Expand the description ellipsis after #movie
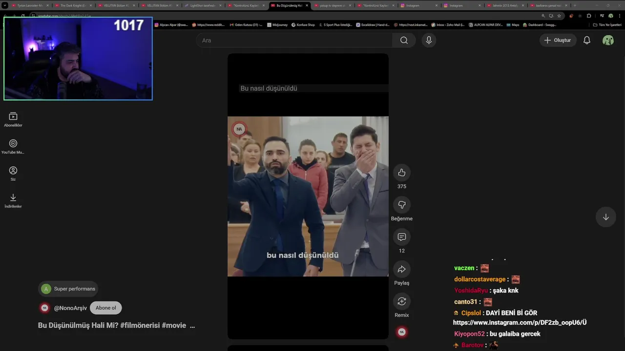The image size is (625, 351). 192,326
